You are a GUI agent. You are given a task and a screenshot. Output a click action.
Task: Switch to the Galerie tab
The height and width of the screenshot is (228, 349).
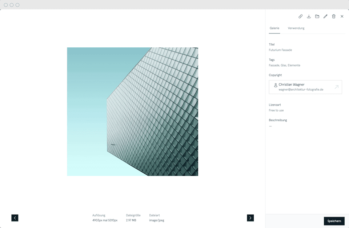[274, 28]
